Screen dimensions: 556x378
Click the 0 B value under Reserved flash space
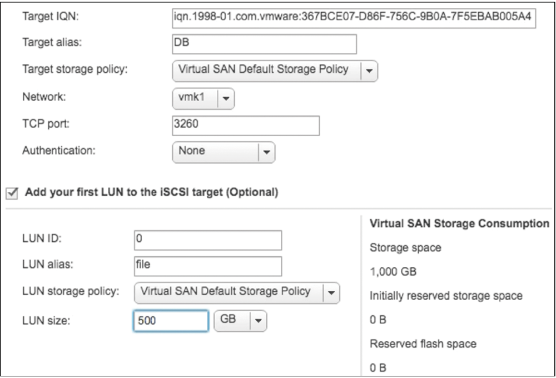click(378, 368)
